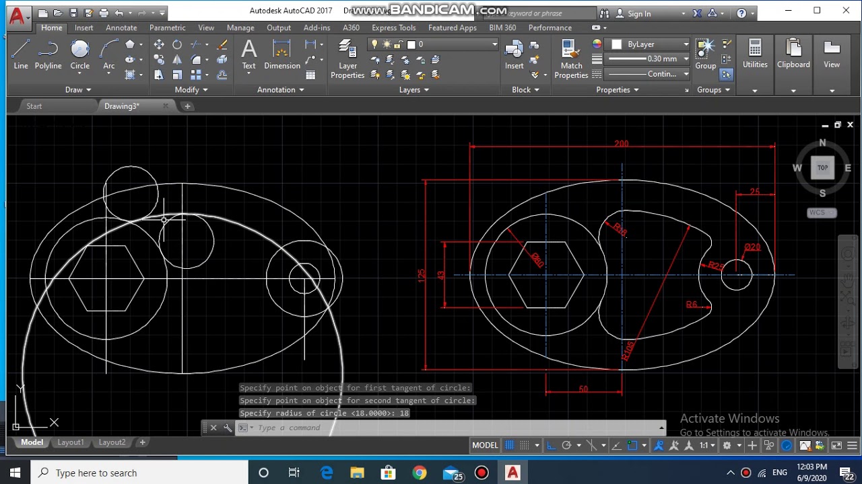Viewport: 862px width, 484px height.
Task: Click the Save icon in quick access toolbar
Action: pyautogui.click(x=73, y=13)
